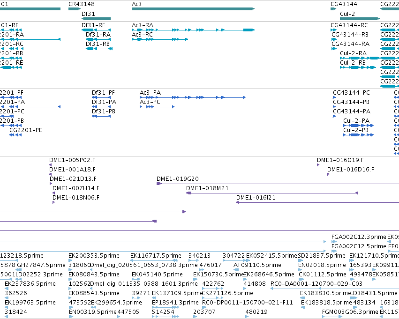Click protein CG43144-PC
This screenshot has height=319, width=399.
click(334, 97)
